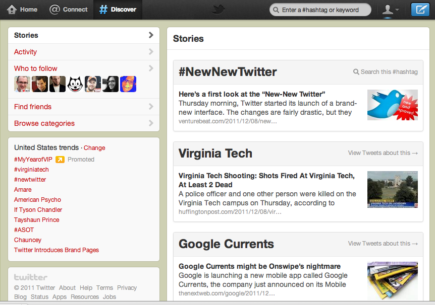Click the Twitter bird new-and-improved thumbnail
Viewport: 435px width, 305px height.
click(x=393, y=105)
